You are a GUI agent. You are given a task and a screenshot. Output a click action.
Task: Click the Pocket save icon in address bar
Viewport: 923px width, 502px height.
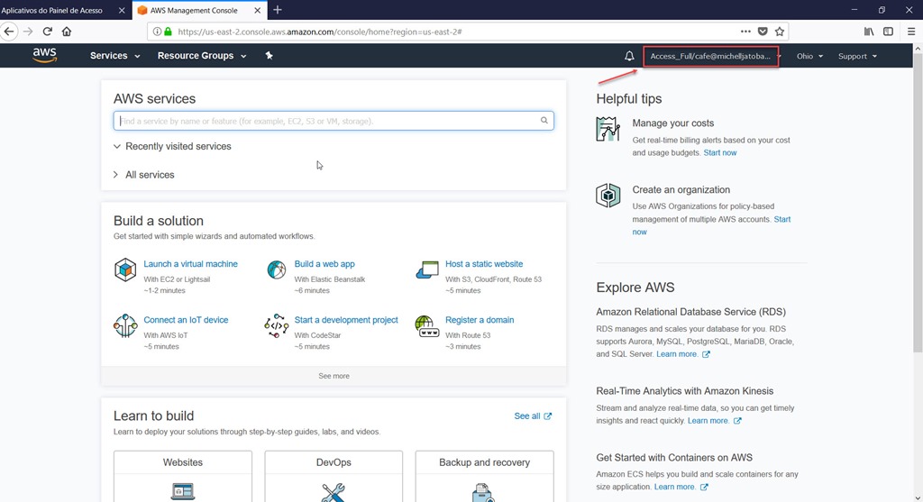coord(763,32)
